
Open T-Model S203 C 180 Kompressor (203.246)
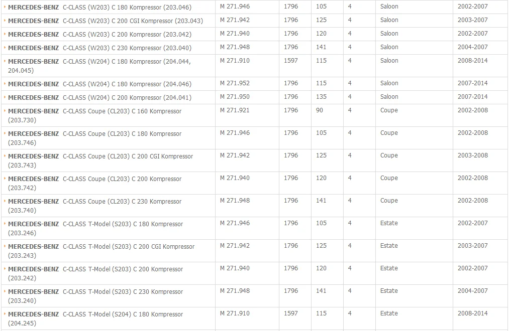(x=95, y=228)
